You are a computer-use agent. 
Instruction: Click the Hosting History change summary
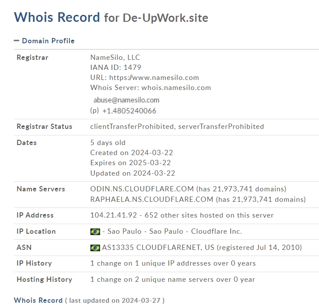[173, 279]
